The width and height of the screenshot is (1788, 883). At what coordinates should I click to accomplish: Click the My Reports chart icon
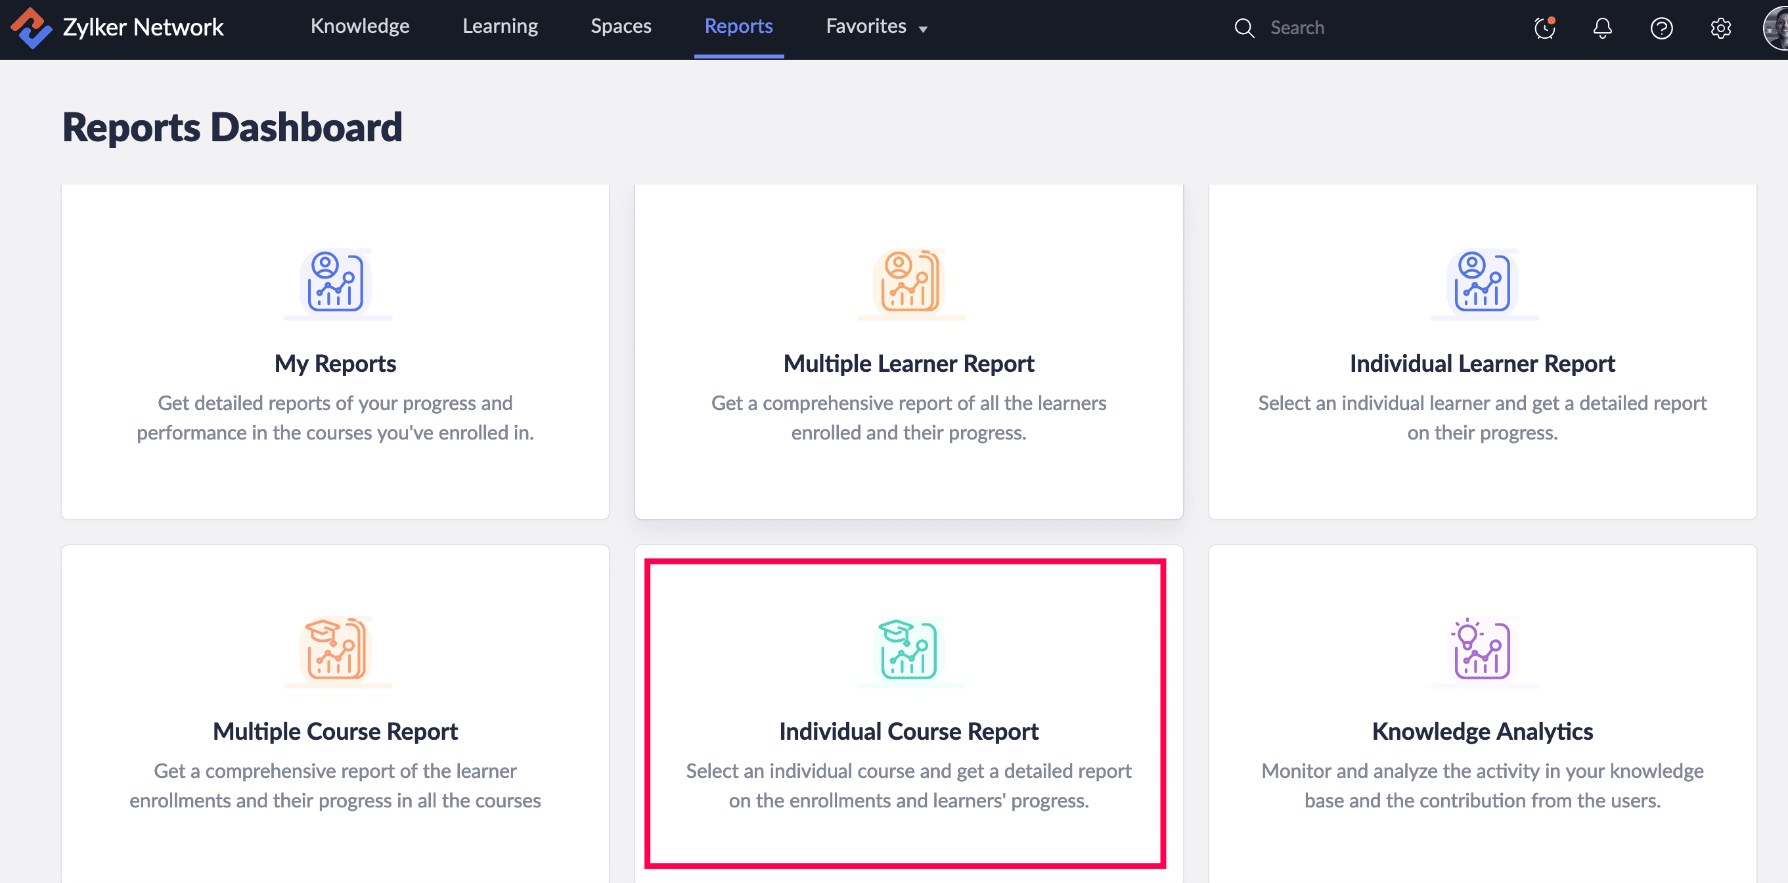click(336, 281)
